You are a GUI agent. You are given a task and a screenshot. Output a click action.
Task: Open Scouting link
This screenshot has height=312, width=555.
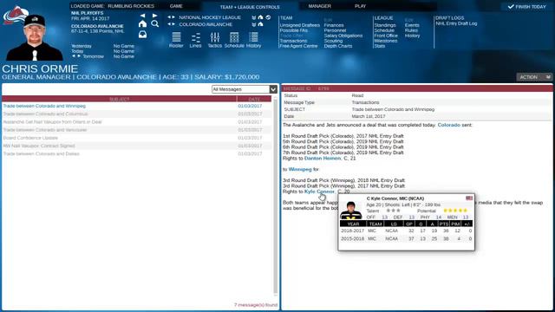tap(333, 41)
